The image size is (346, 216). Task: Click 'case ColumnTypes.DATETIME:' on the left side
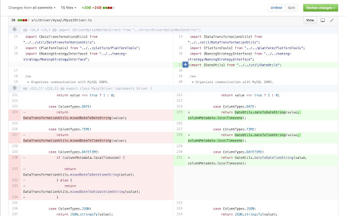tap(74, 152)
